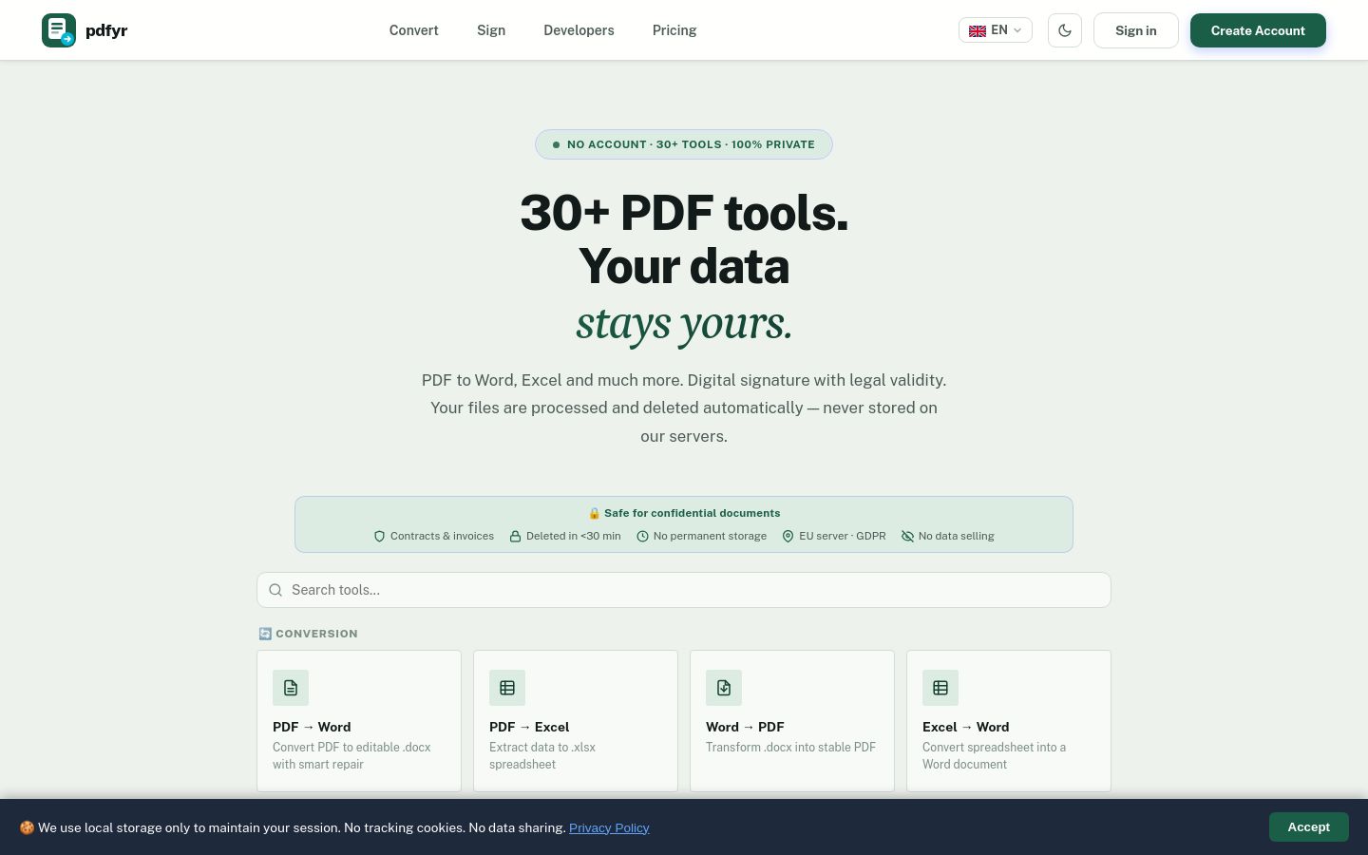Viewport: 1368px width, 855px height.
Task: Click the 'No data selling' text
Action: click(x=956, y=536)
